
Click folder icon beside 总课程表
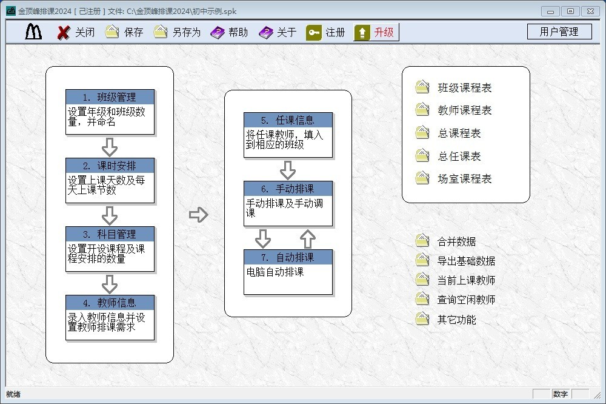[x=422, y=132]
